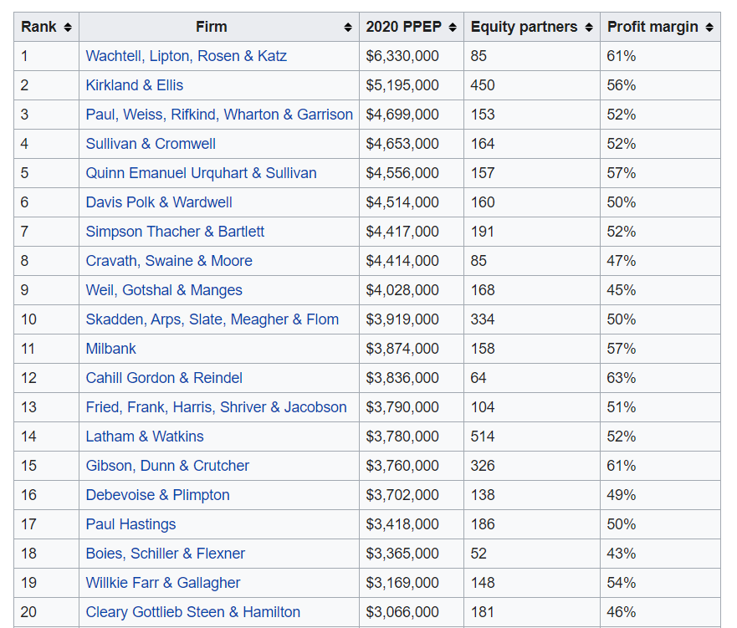Select the Latham & Watkins link
The width and height of the screenshot is (737, 628).
[x=145, y=437]
